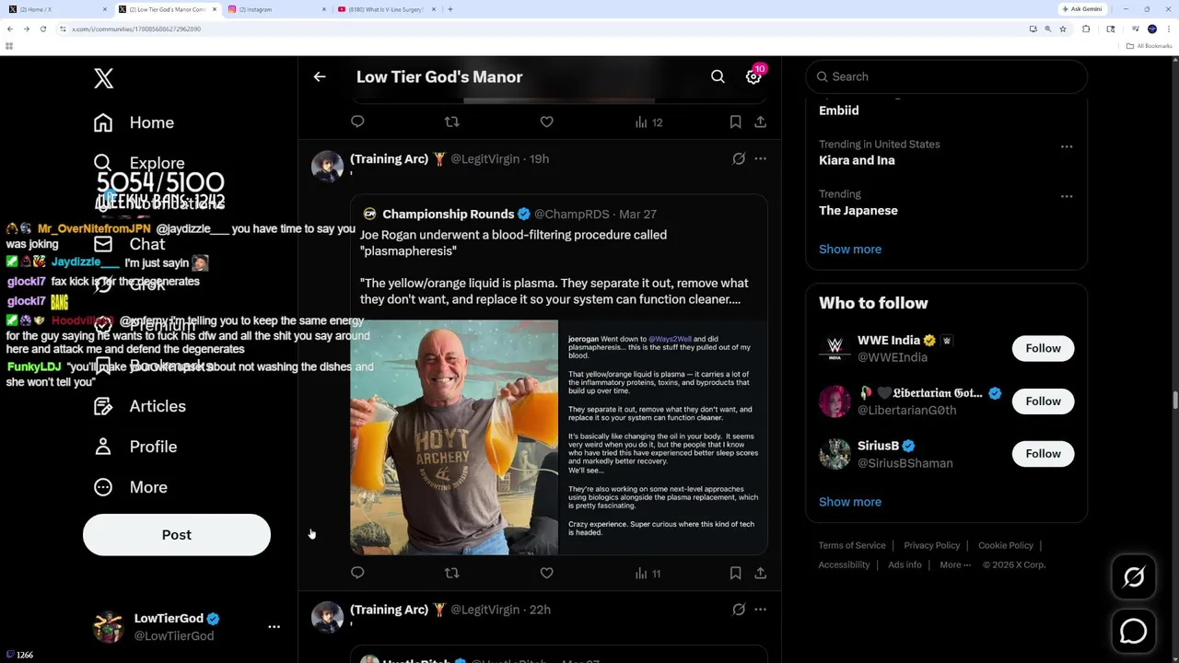Viewport: 1179px width, 663px height.
Task: Like the post with 12 views
Action: (x=546, y=122)
